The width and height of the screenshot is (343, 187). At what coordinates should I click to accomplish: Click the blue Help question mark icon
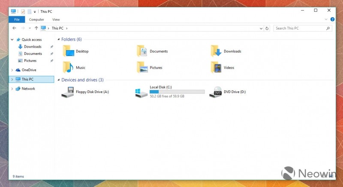point(332,19)
